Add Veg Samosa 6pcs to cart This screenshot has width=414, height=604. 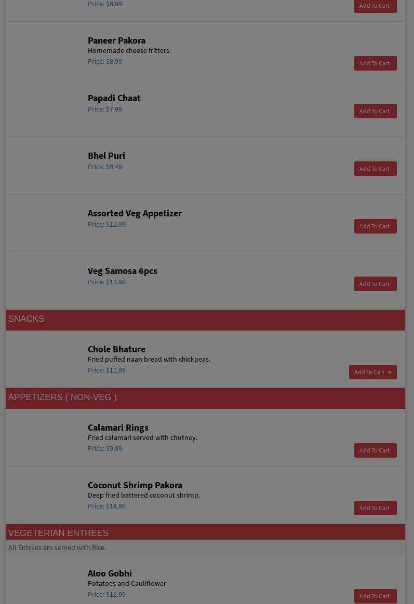[x=375, y=284]
